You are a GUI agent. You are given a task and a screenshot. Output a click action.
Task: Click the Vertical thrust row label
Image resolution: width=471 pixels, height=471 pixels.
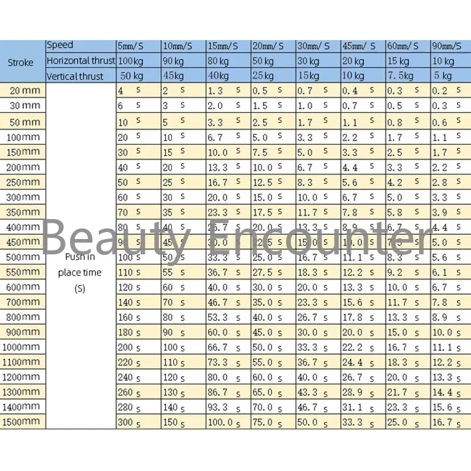(x=81, y=76)
